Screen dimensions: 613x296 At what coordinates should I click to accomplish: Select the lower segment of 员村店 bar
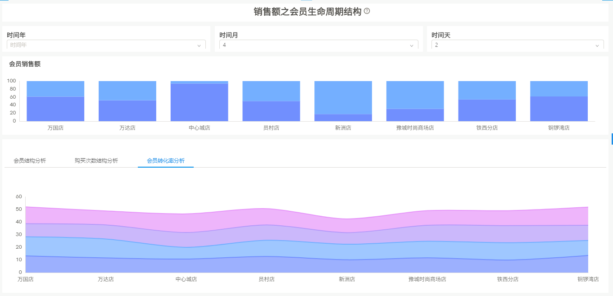tap(271, 111)
